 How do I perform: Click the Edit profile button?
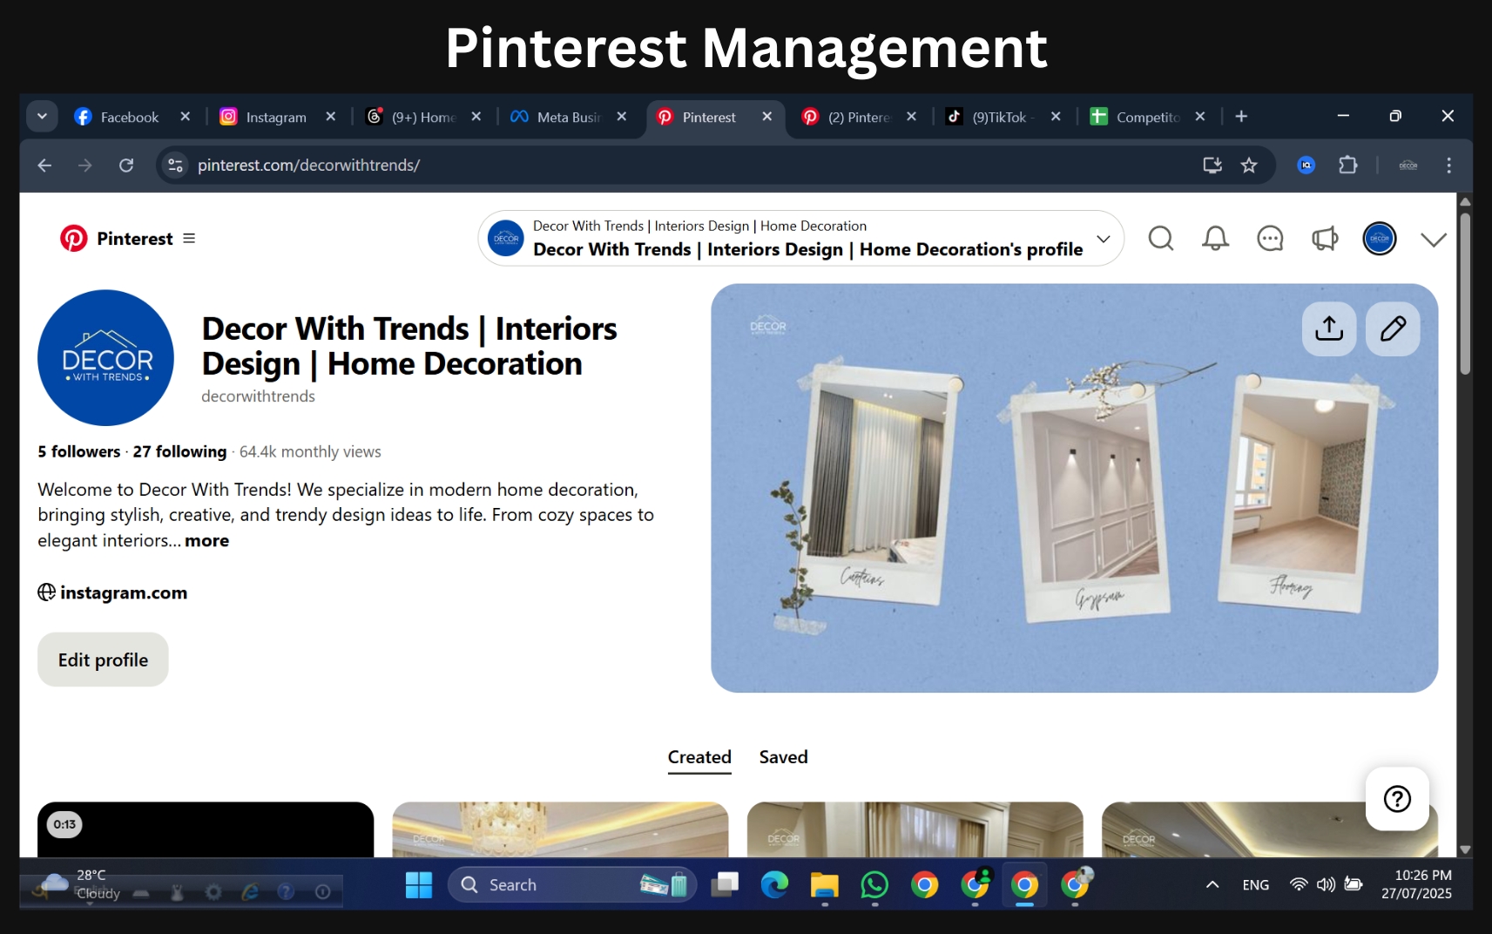[x=103, y=660]
